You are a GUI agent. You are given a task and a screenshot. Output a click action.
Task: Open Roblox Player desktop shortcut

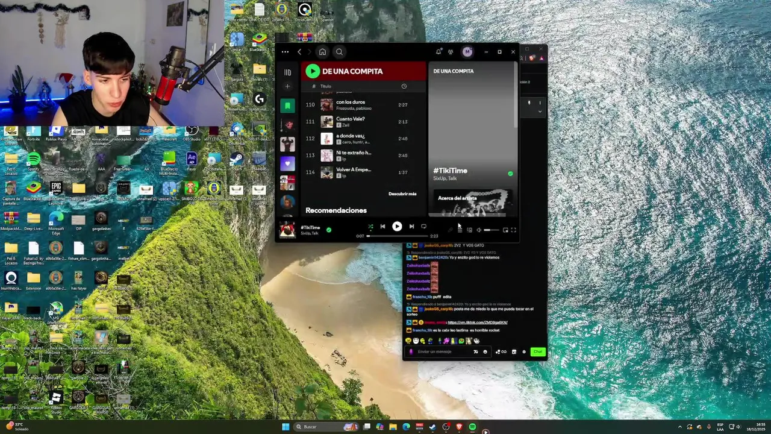coord(56,133)
